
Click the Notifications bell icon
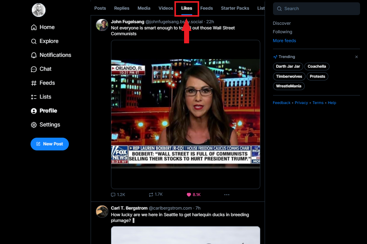(34, 55)
